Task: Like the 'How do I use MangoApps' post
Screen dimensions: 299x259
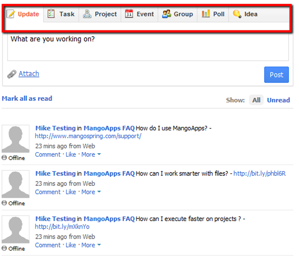Action: pyautogui.click(x=71, y=155)
